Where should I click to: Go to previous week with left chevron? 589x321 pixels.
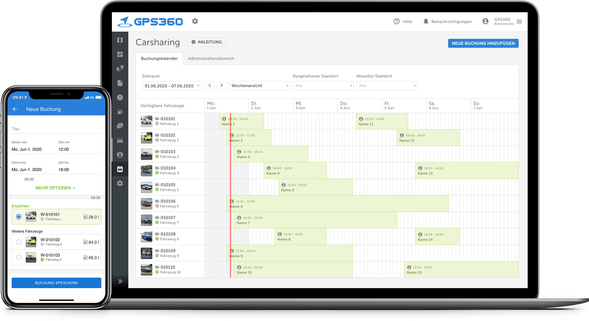pos(210,85)
